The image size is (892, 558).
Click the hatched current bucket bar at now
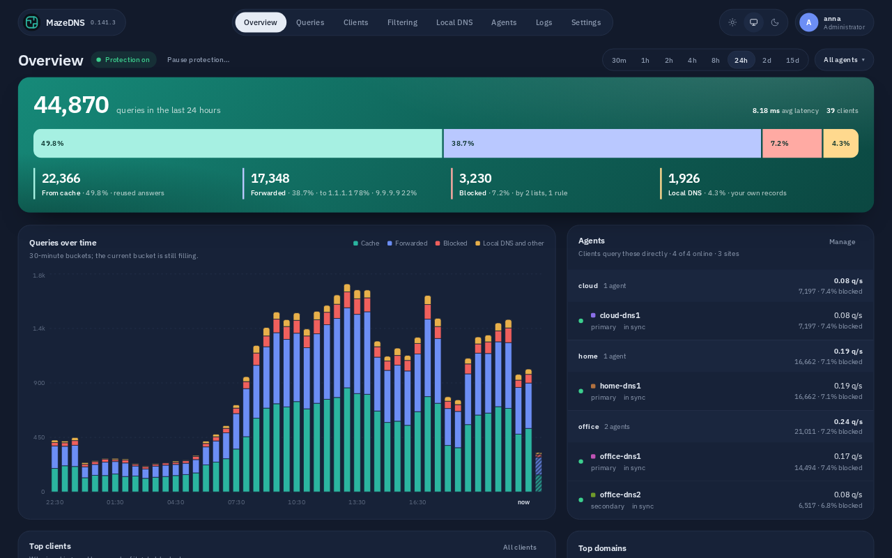click(538, 472)
